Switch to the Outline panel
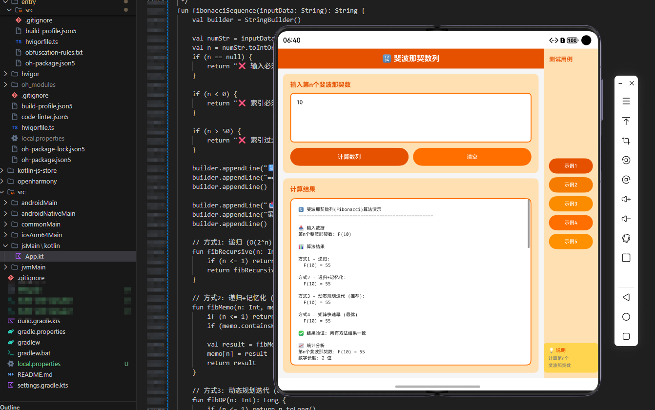This screenshot has height=410, width=655. pyautogui.click(x=11, y=407)
